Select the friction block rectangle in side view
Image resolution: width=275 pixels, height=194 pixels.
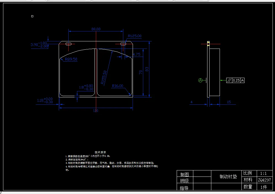(x=215, y=72)
